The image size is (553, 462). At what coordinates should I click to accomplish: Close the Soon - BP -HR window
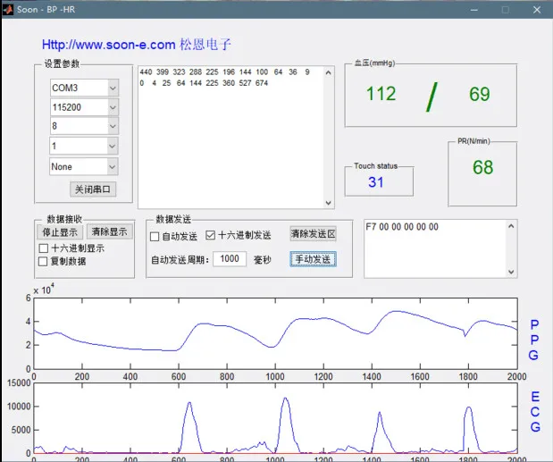point(537,10)
